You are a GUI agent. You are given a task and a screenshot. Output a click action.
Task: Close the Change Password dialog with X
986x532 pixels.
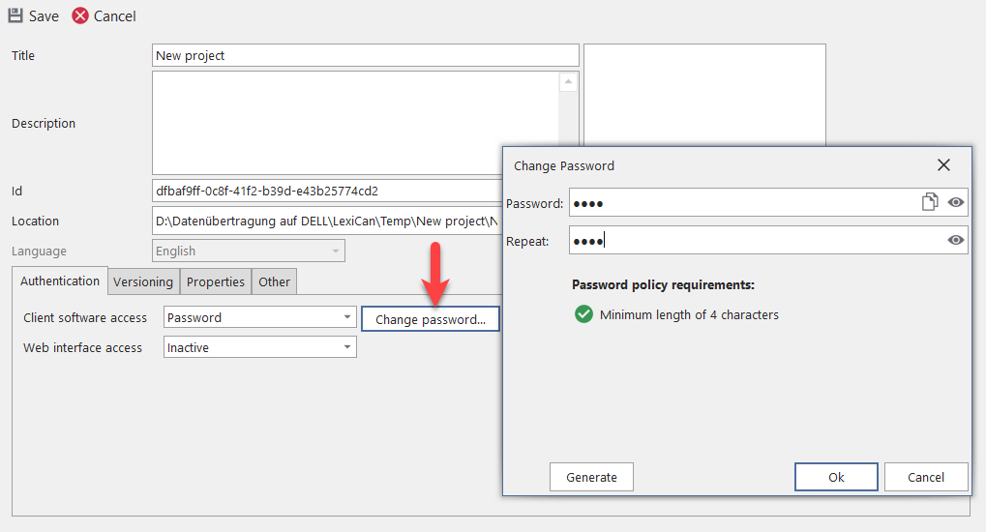pyautogui.click(x=943, y=165)
